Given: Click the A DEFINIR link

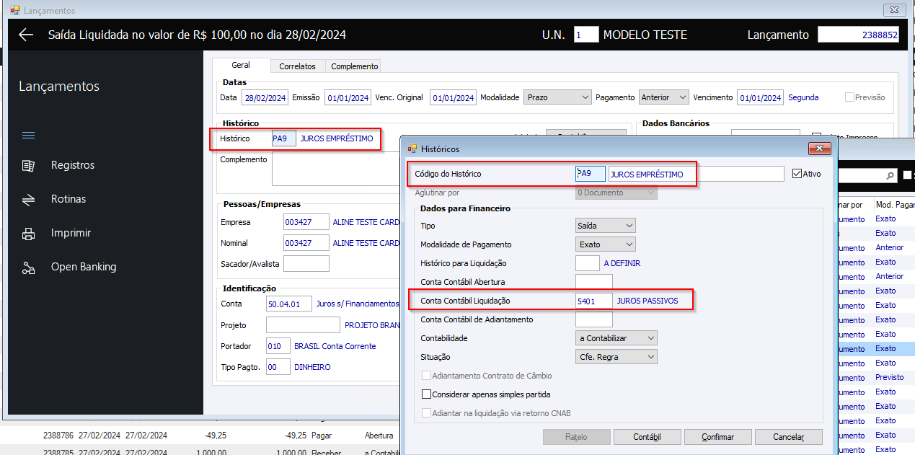Looking at the screenshot, I should [x=622, y=263].
